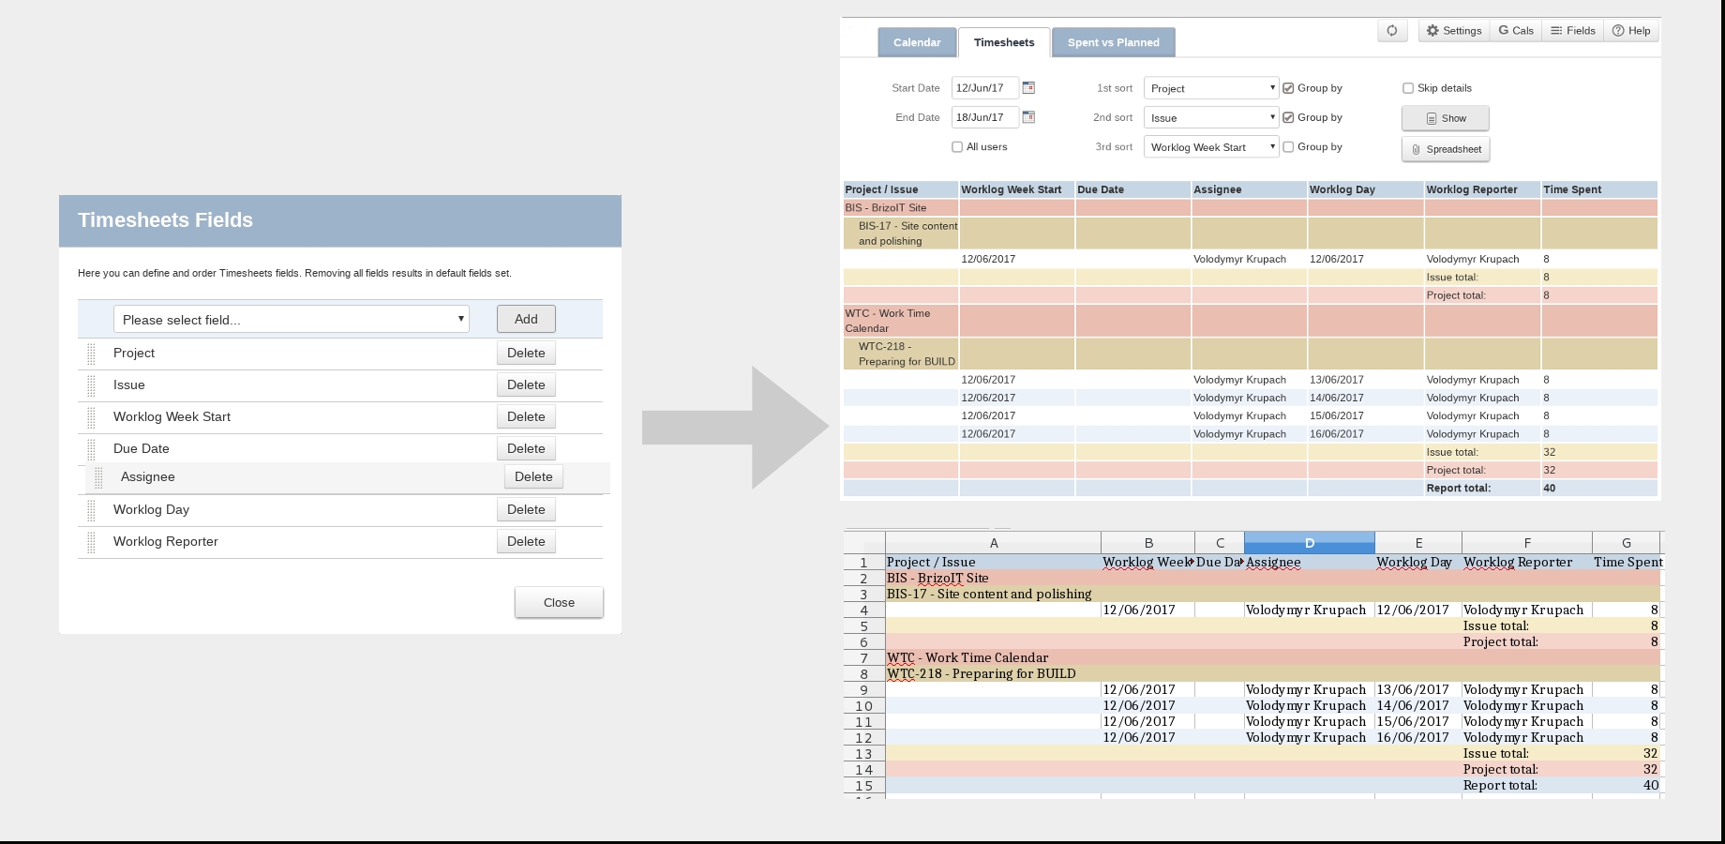This screenshot has height=844, width=1725.
Task: Delete the Worklog Reporter field
Action: 526,541
